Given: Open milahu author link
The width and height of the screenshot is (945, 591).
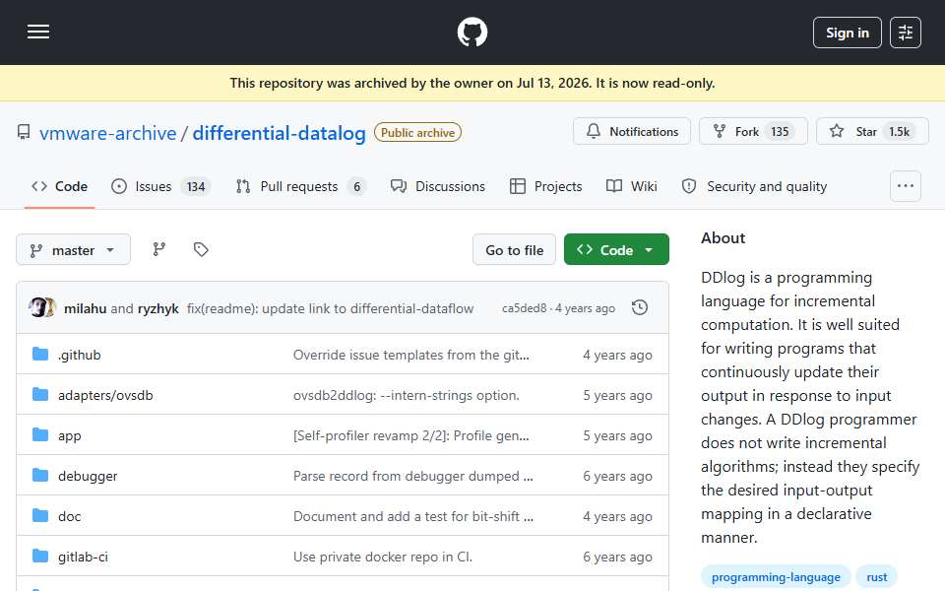Looking at the screenshot, I should click(x=85, y=308).
